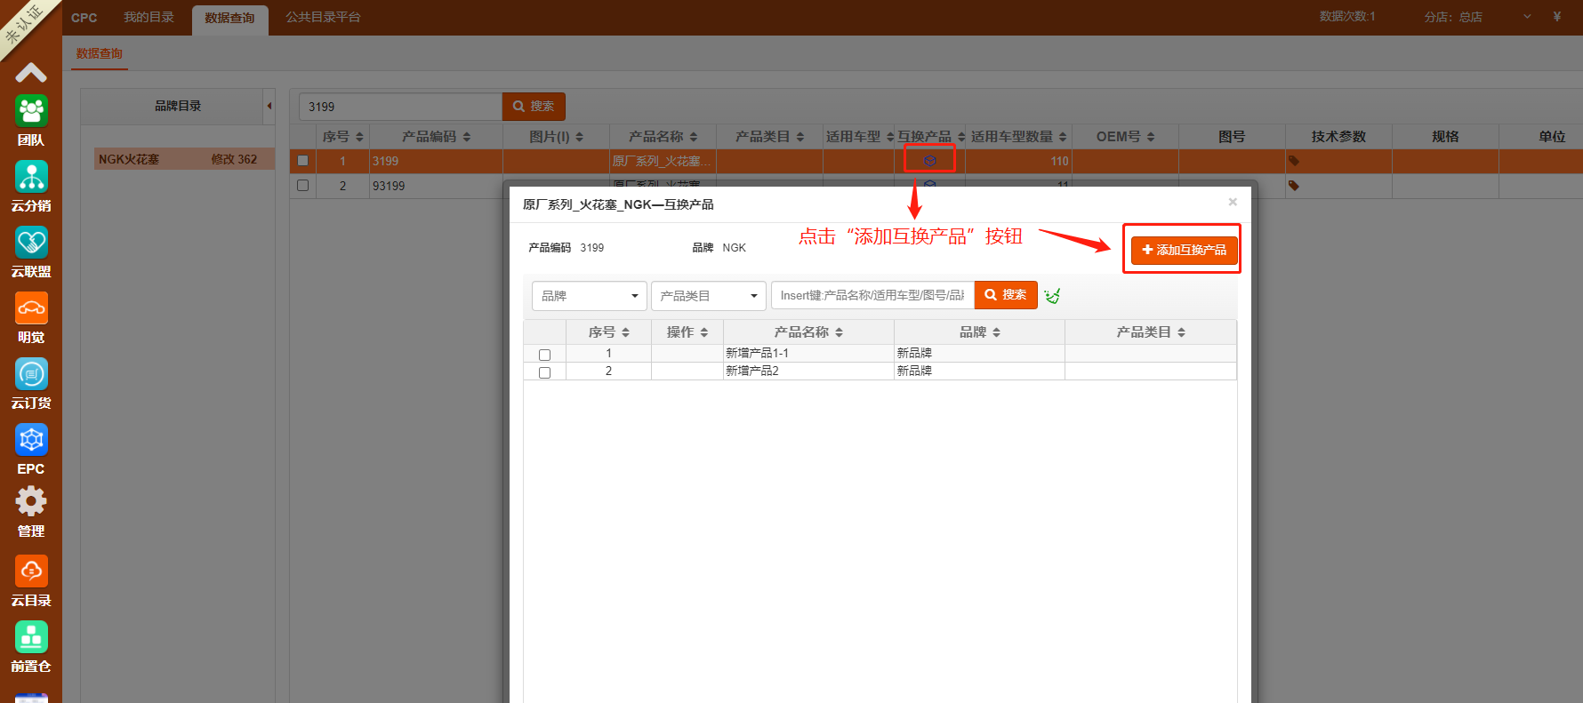
Task: Click the ¥ symbol in top bar
Action: point(1557,17)
